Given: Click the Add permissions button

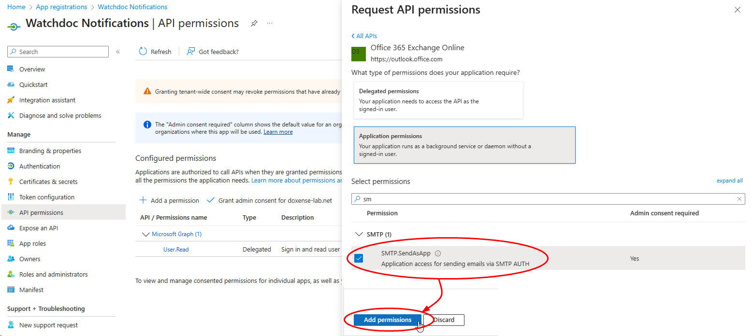Looking at the screenshot, I should [388, 320].
